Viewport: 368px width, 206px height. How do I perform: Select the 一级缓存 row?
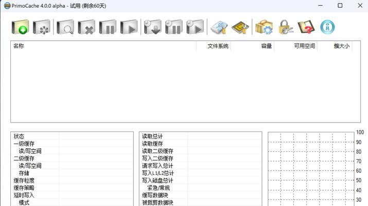tap(72, 144)
